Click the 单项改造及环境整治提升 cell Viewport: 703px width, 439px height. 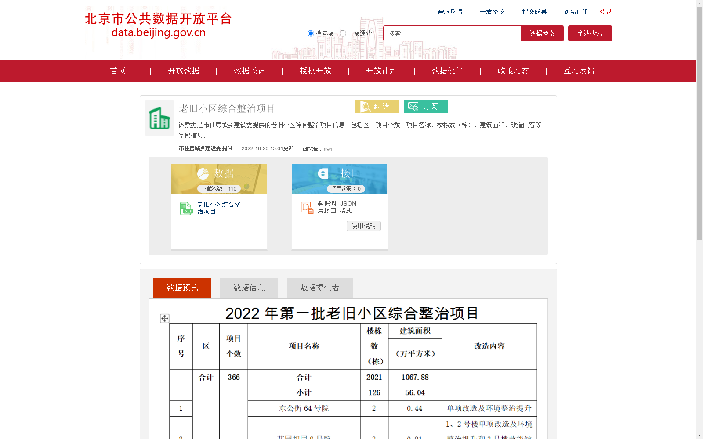489,409
